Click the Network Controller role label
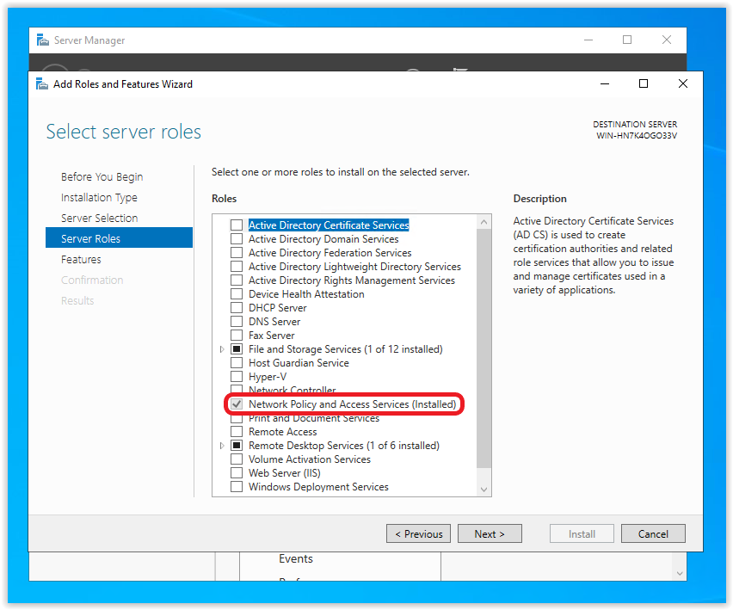Viewport: 733px width, 610px height. (x=293, y=390)
